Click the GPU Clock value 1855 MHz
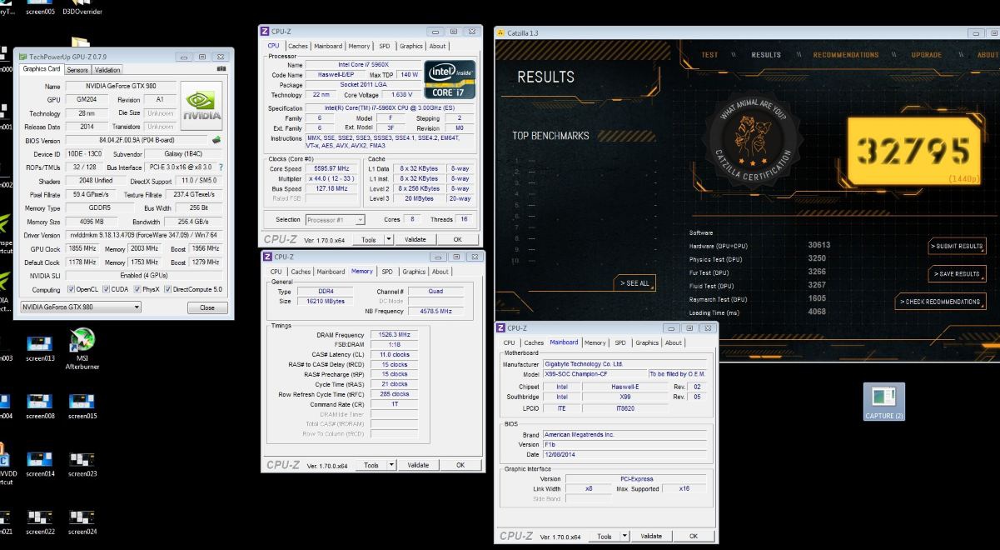Screen dimensions: 1000x550 [83, 248]
